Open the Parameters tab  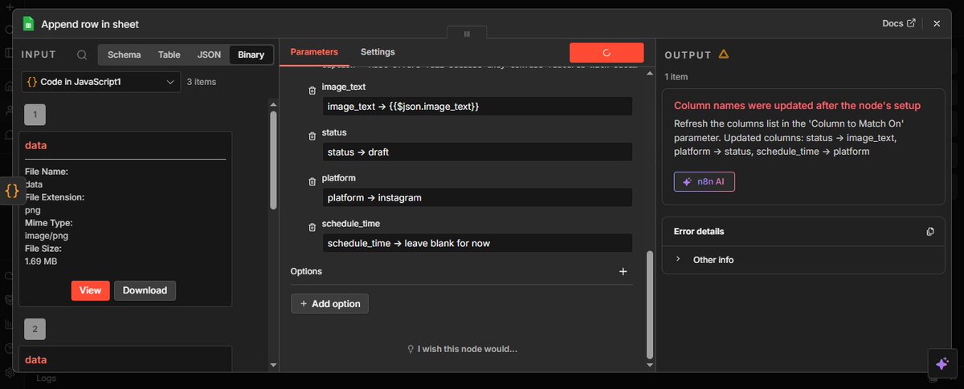(x=314, y=52)
